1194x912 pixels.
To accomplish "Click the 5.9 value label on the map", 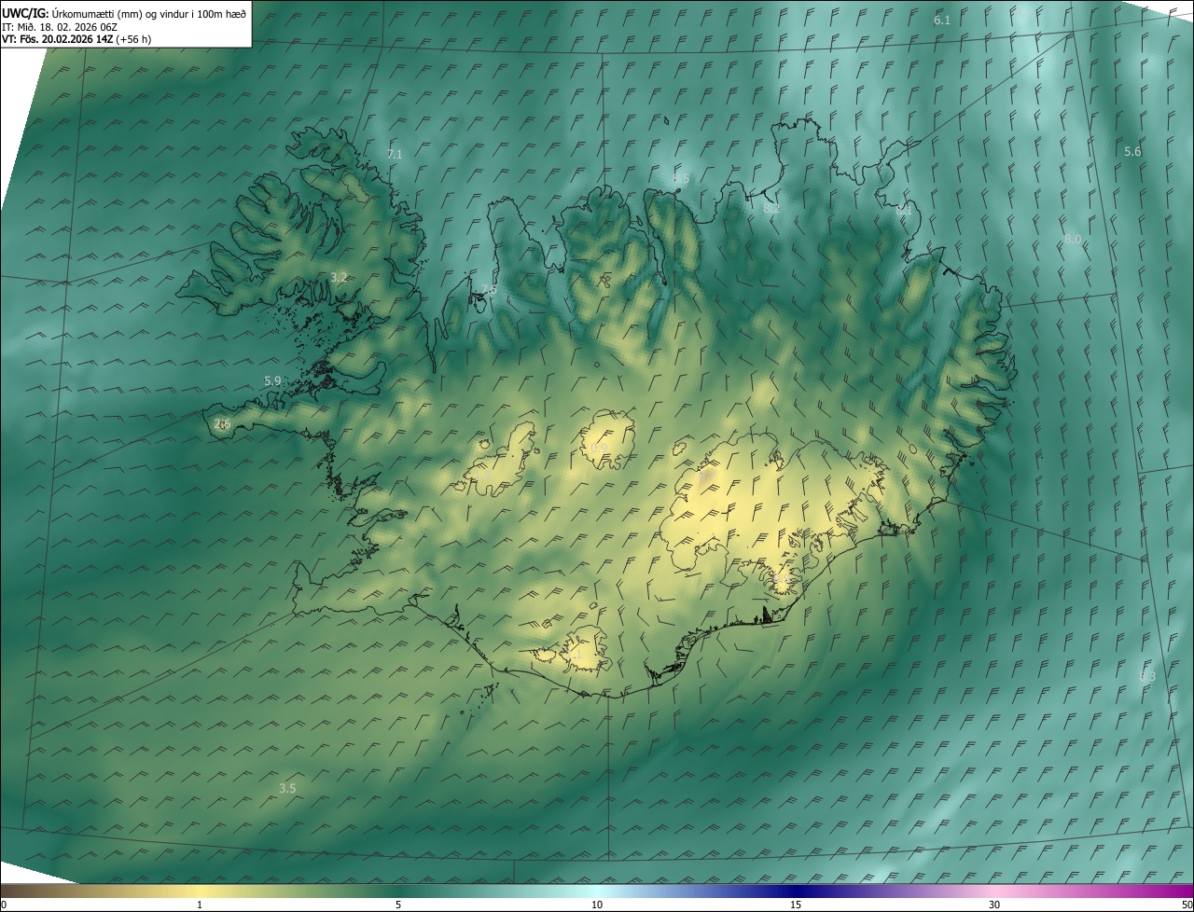I will (272, 381).
